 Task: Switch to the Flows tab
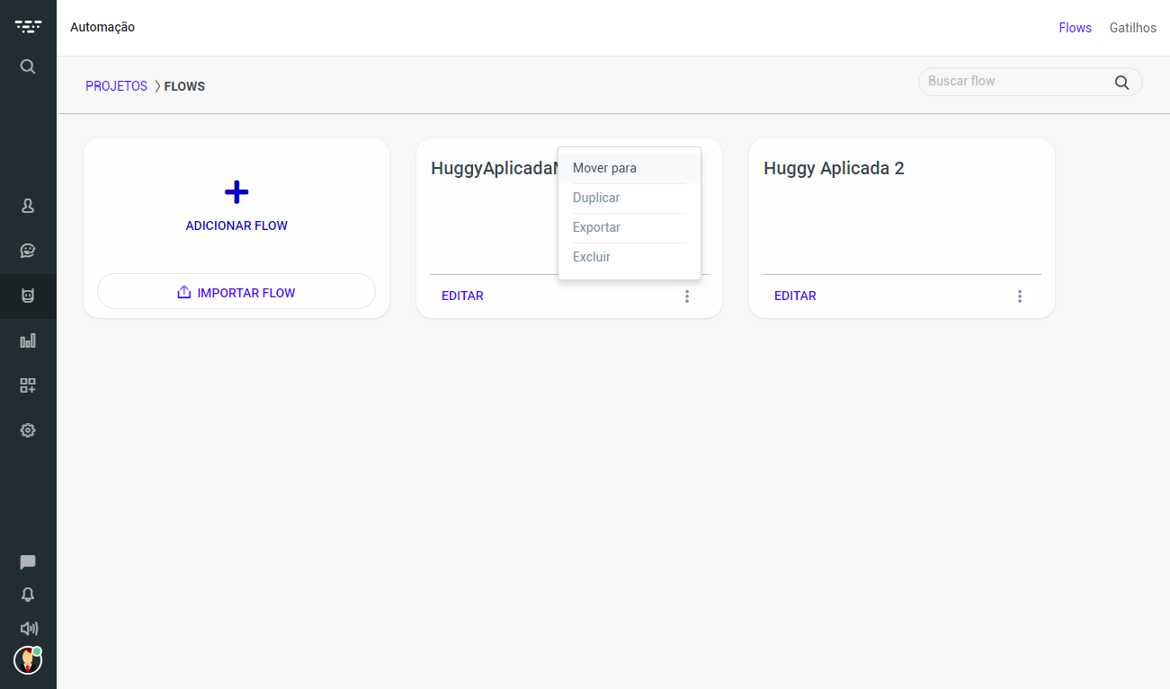[1075, 28]
